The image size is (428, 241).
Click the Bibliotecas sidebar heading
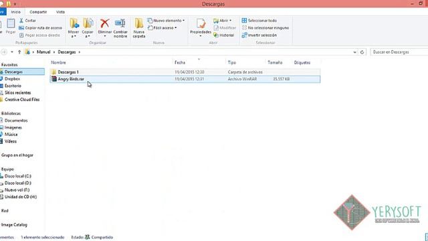(11, 113)
